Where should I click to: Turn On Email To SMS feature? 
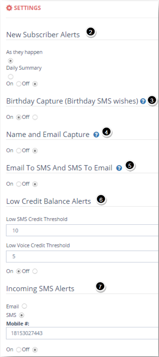[x=19, y=184]
